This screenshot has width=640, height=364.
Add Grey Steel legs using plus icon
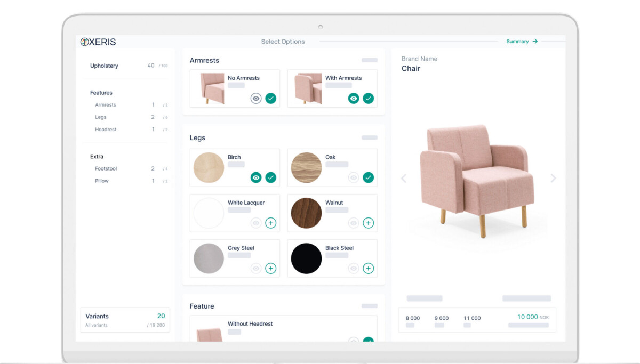click(x=271, y=268)
